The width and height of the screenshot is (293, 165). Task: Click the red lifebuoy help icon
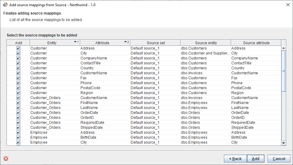tap(6, 158)
